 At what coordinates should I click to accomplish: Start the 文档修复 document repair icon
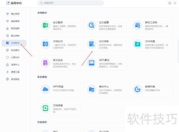[45, 108]
